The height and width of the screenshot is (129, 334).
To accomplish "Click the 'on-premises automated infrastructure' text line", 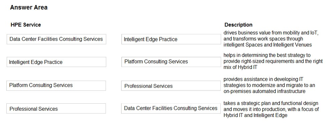I will click(264, 91).
